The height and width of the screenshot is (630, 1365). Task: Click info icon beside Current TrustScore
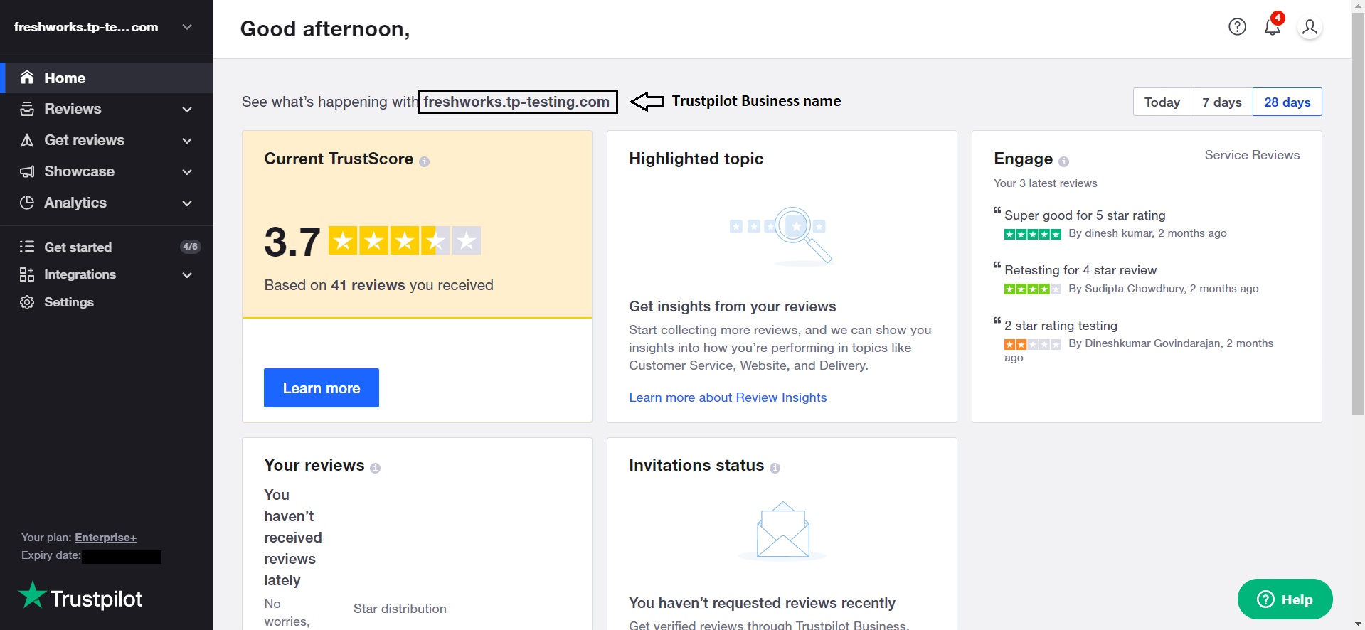pyautogui.click(x=424, y=161)
